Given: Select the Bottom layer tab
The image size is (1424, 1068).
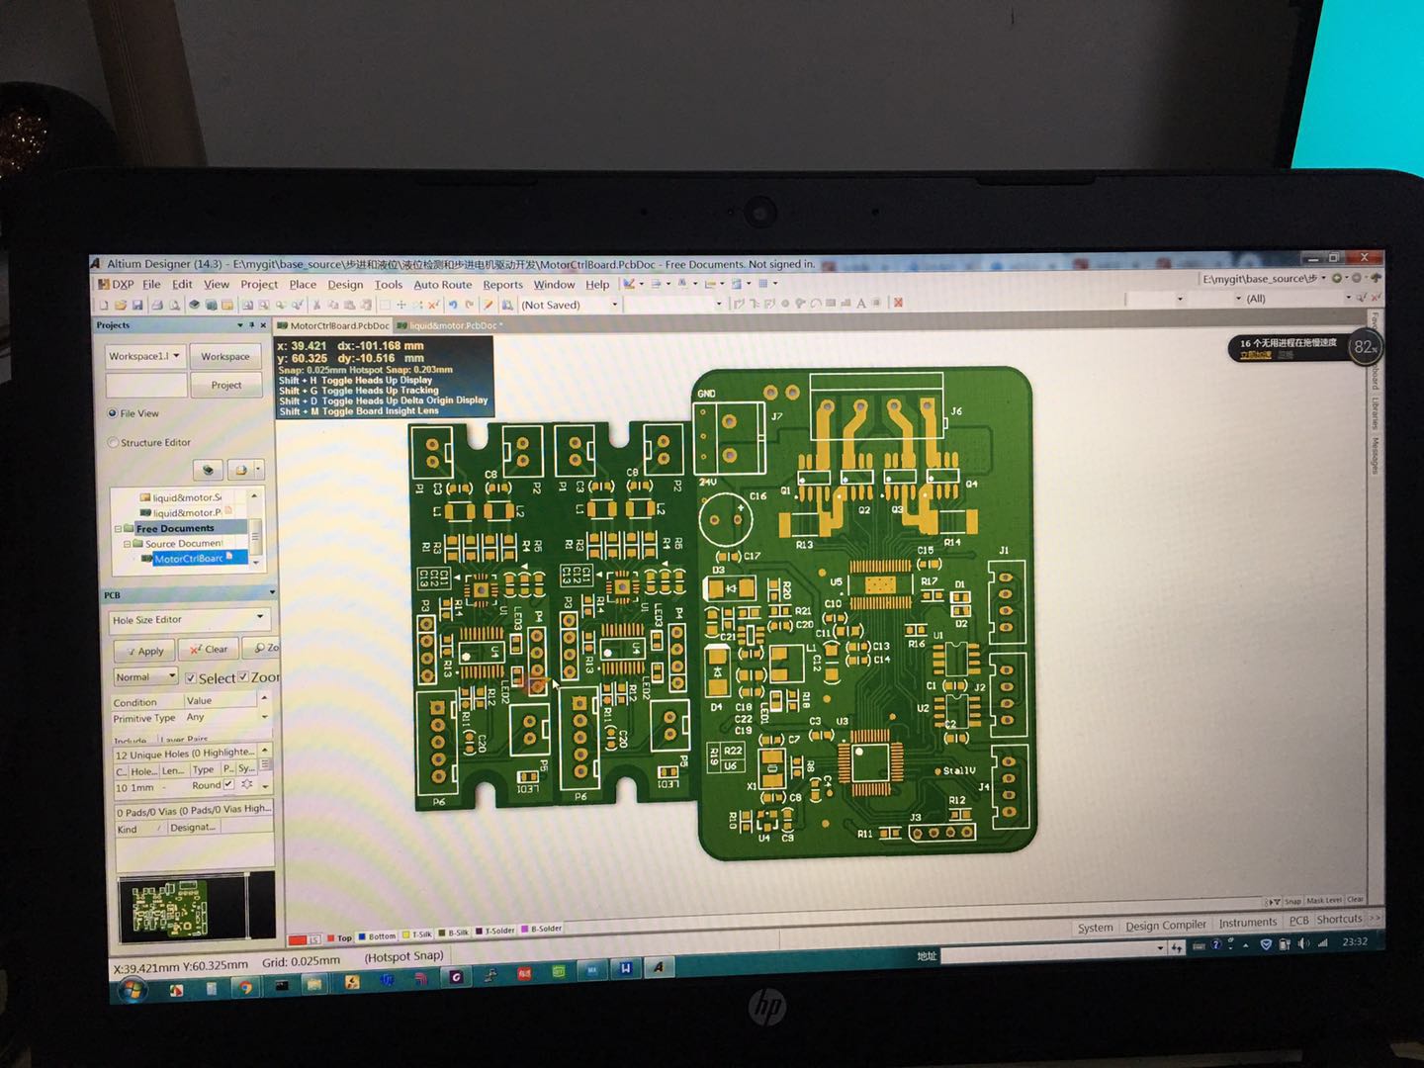Looking at the screenshot, I should pyautogui.click(x=377, y=935).
